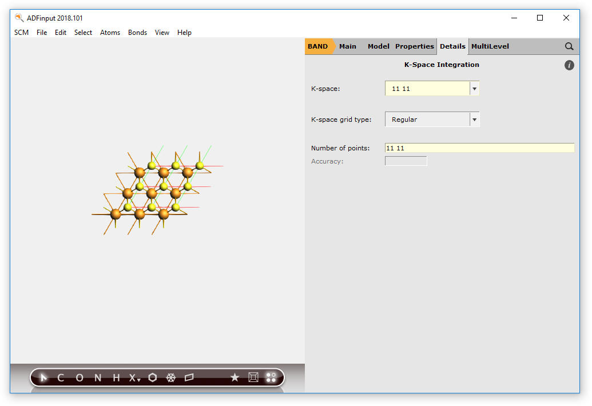Open the Select menu
Image resolution: width=592 pixels, height=406 pixels.
click(x=83, y=33)
